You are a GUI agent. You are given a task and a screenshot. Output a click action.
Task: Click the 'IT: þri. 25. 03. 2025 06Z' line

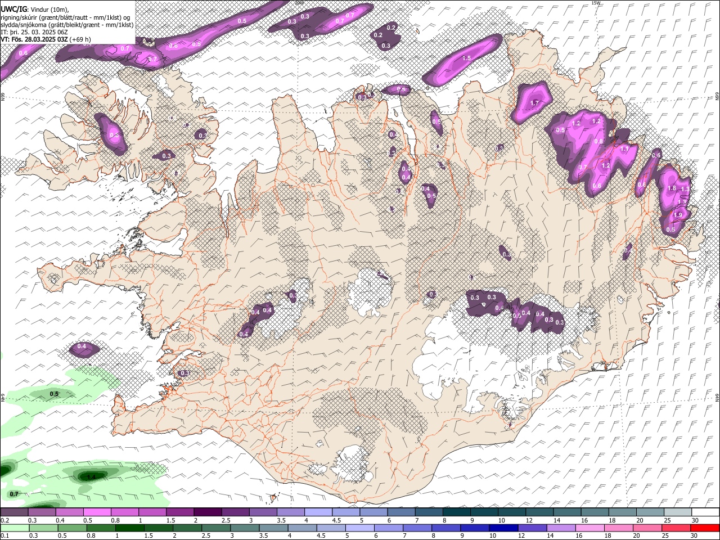point(34,32)
